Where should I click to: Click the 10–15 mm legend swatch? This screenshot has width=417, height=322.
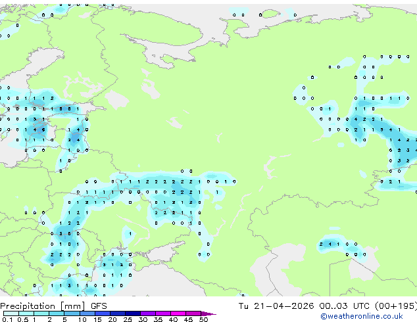[x=87, y=313]
